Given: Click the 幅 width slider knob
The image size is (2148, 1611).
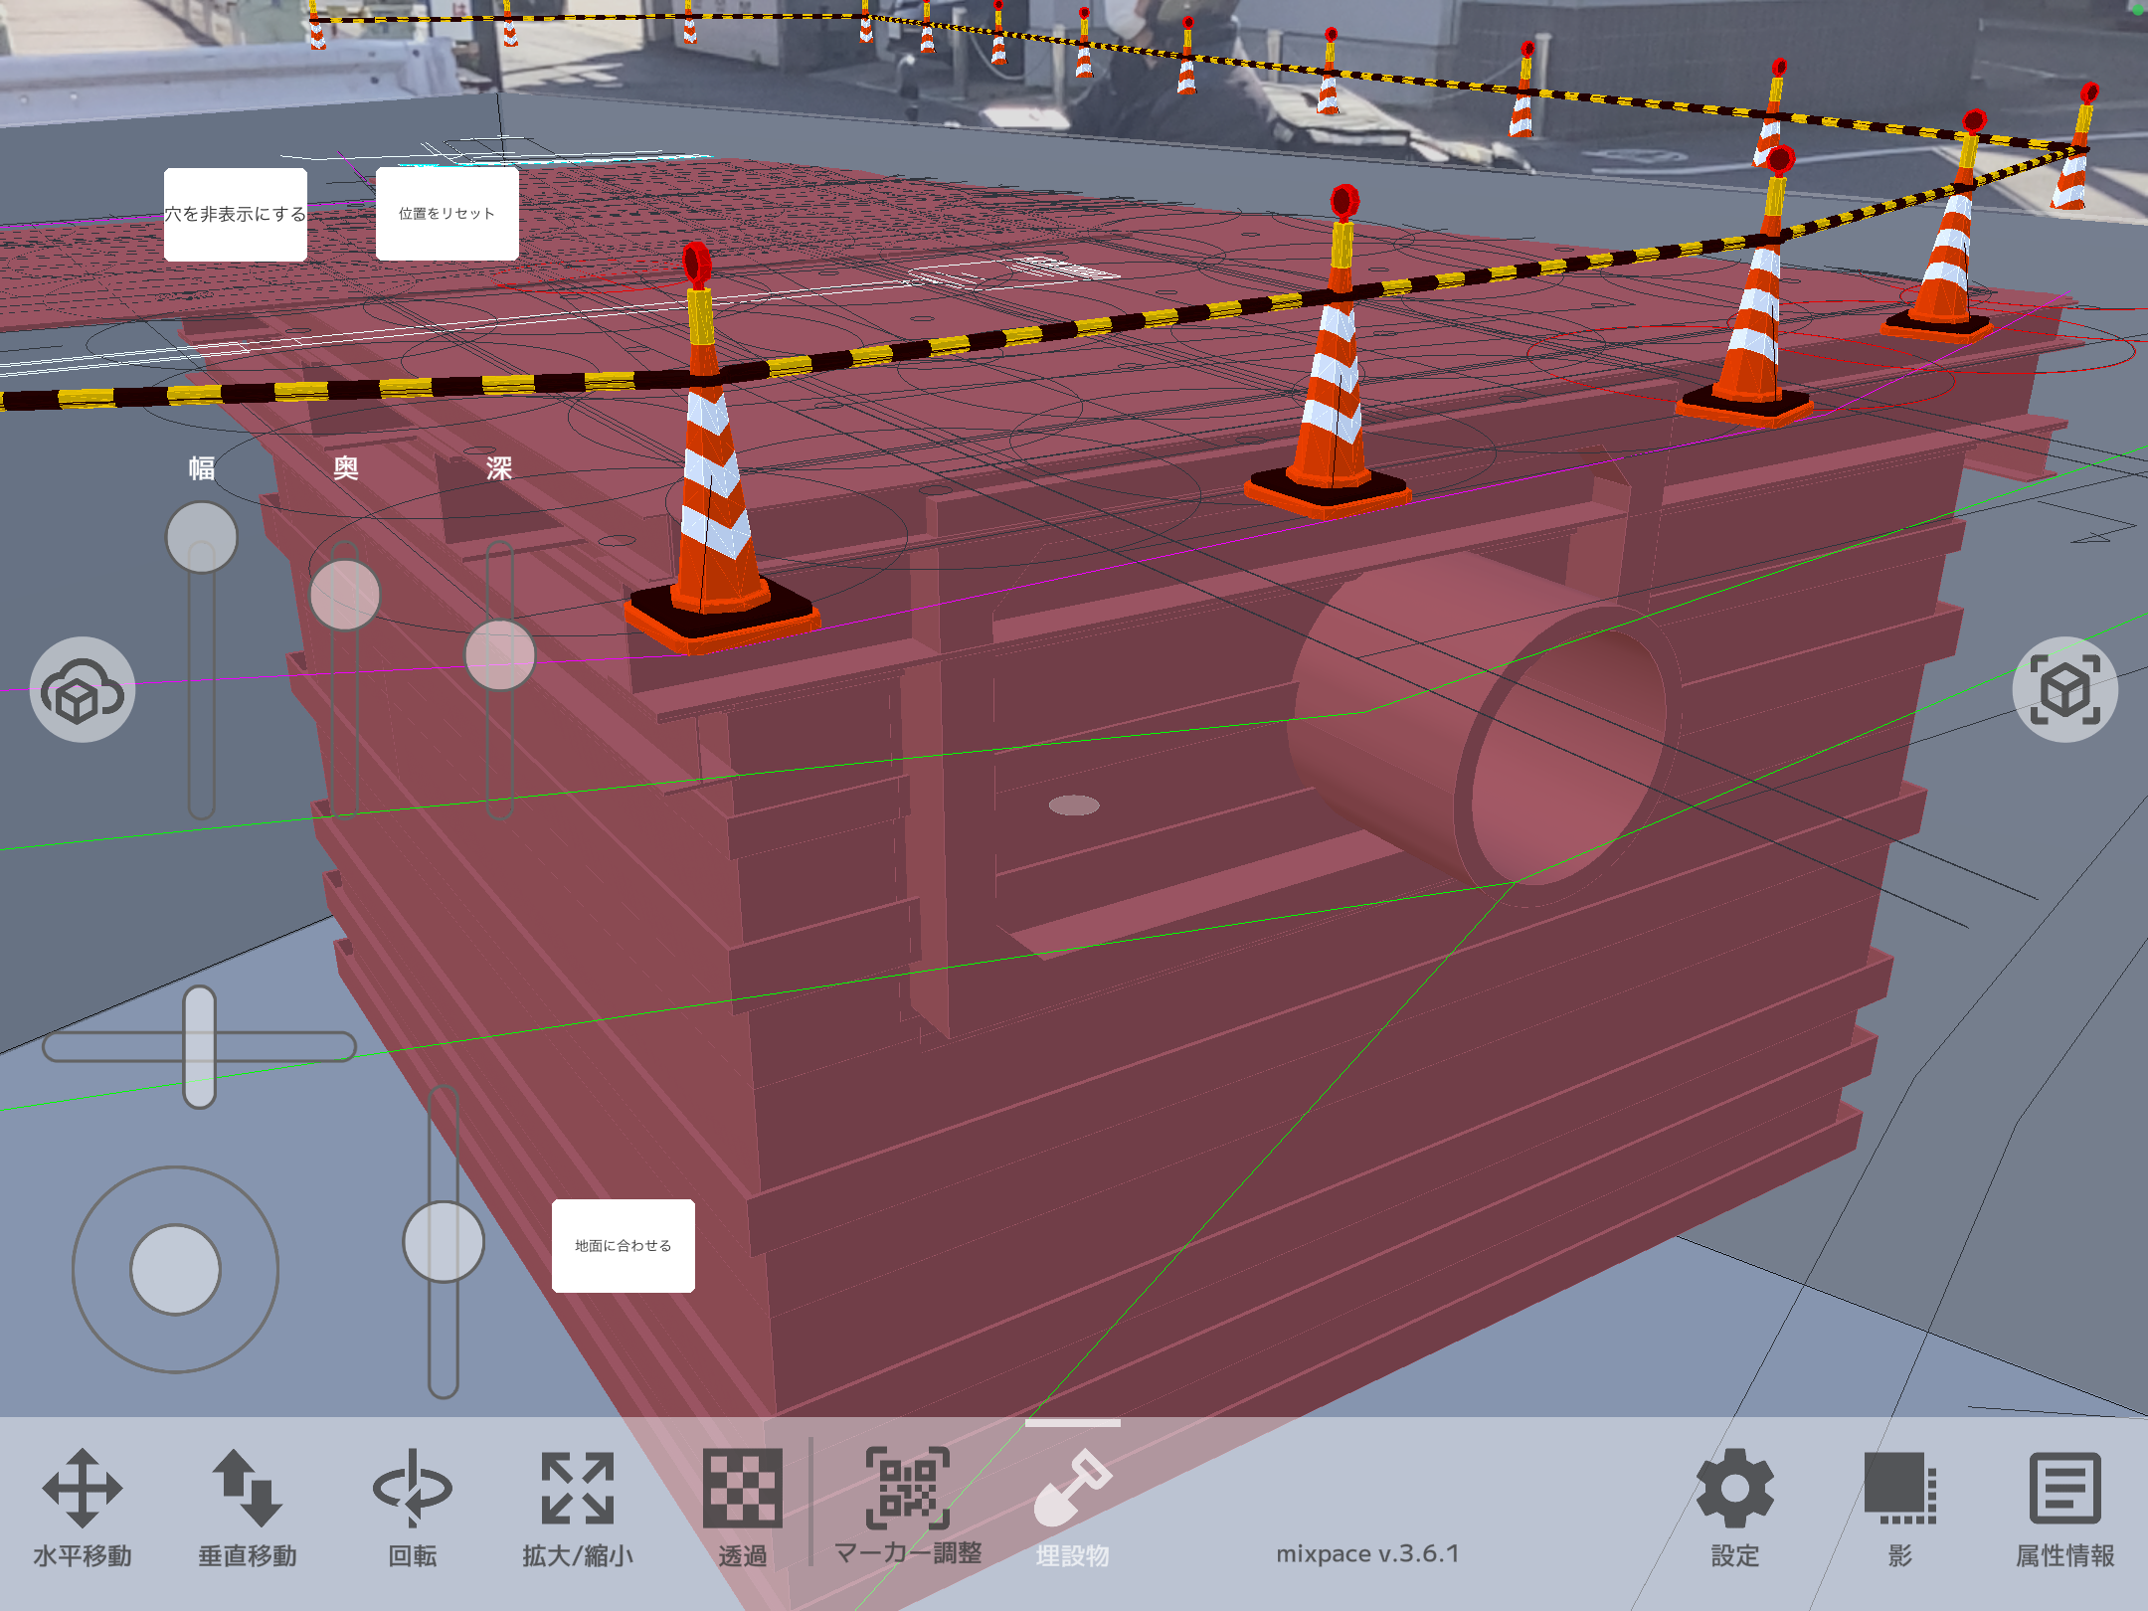Looking at the screenshot, I should [x=202, y=537].
